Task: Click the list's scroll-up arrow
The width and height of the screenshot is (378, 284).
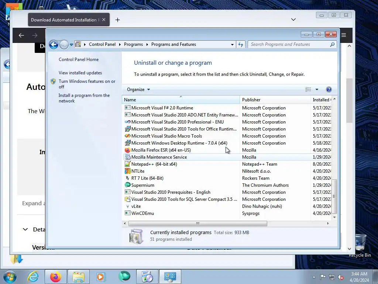Action: tap(334, 99)
